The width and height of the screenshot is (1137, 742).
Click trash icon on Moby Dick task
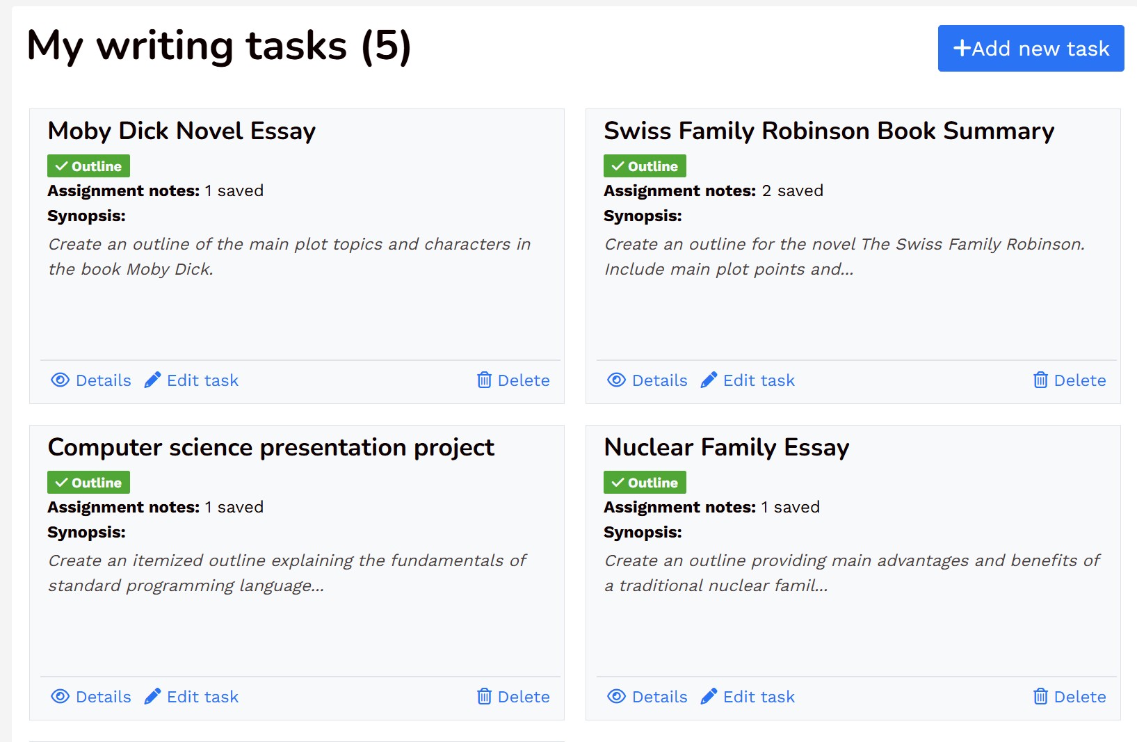(484, 380)
